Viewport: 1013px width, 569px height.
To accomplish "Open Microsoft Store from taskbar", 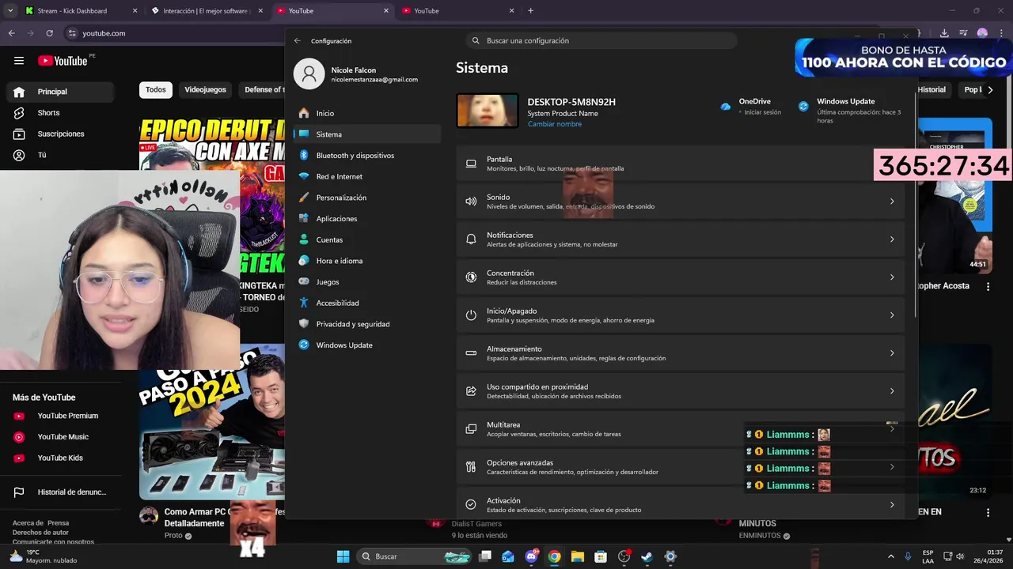I will pyautogui.click(x=601, y=556).
